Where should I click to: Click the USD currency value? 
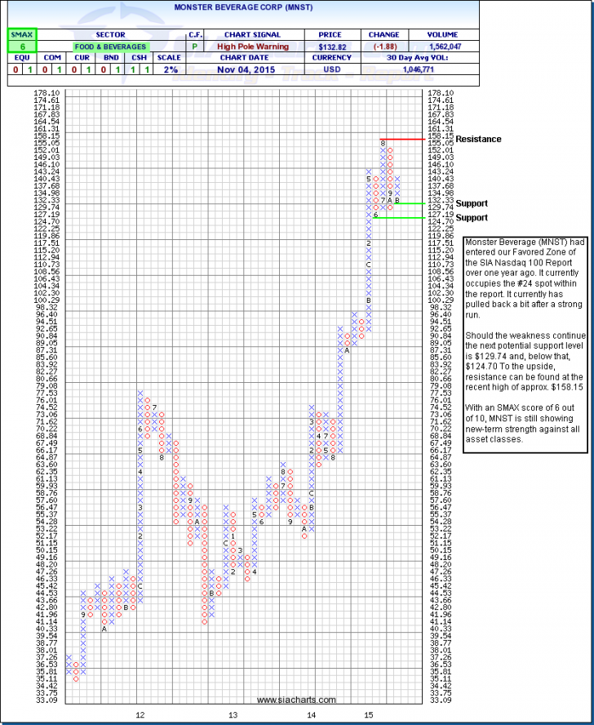pyautogui.click(x=331, y=69)
